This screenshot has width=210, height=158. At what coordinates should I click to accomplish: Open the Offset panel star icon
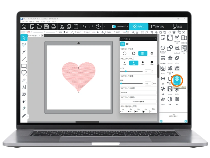coord(170,58)
